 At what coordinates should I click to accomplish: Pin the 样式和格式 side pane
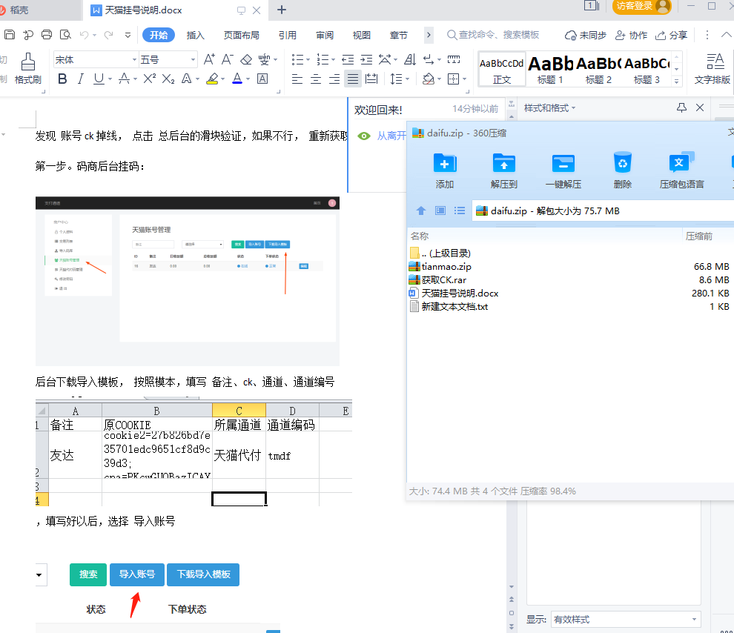coord(681,108)
